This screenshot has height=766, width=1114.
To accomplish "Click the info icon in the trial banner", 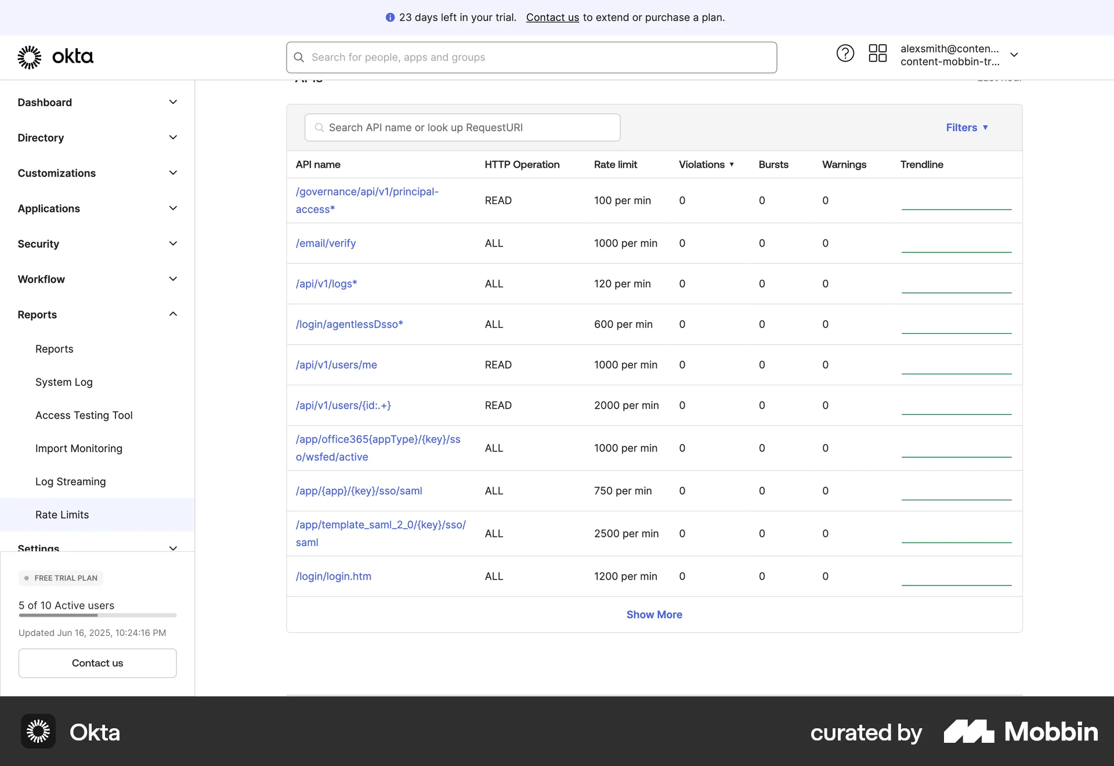I will click(390, 17).
